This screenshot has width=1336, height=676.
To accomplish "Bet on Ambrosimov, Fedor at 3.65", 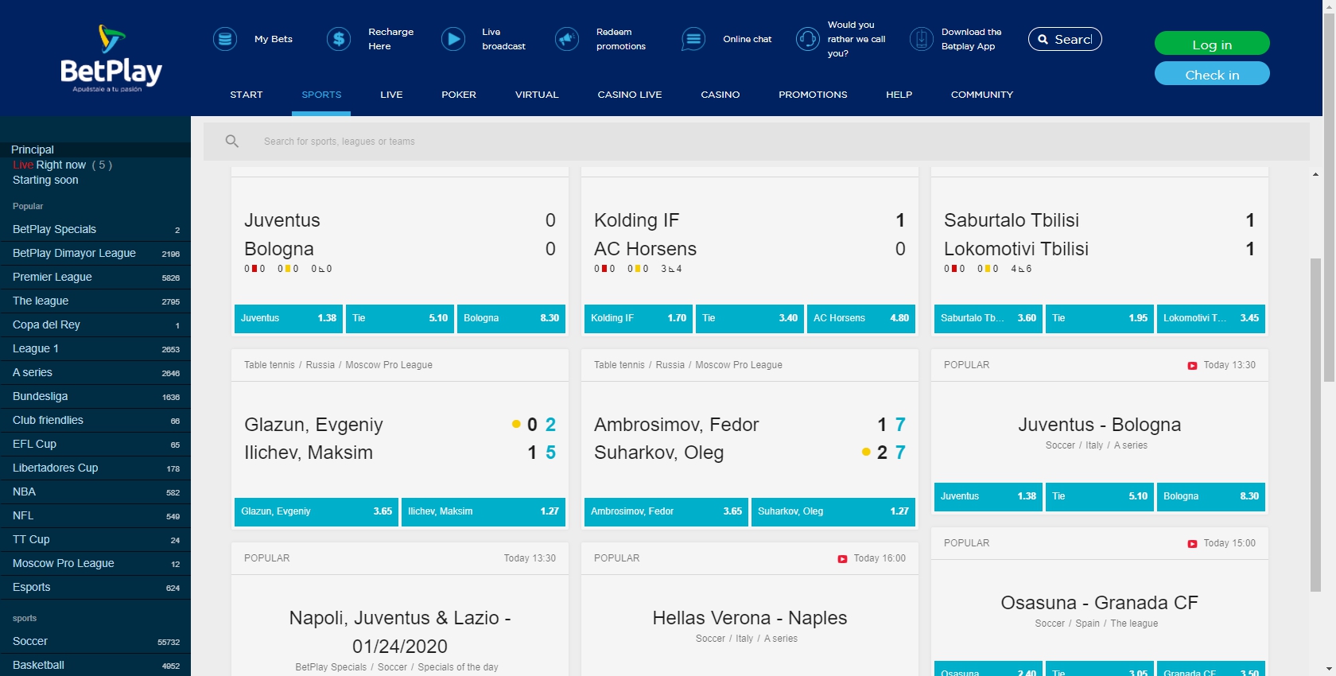I will click(666, 511).
